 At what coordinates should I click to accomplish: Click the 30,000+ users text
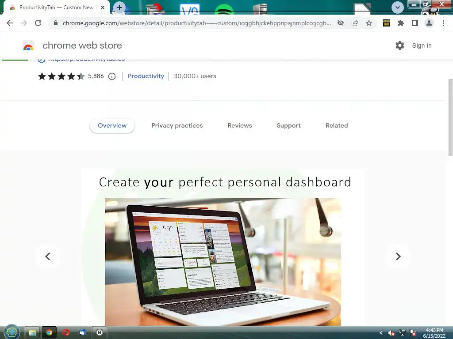click(x=195, y=76)
